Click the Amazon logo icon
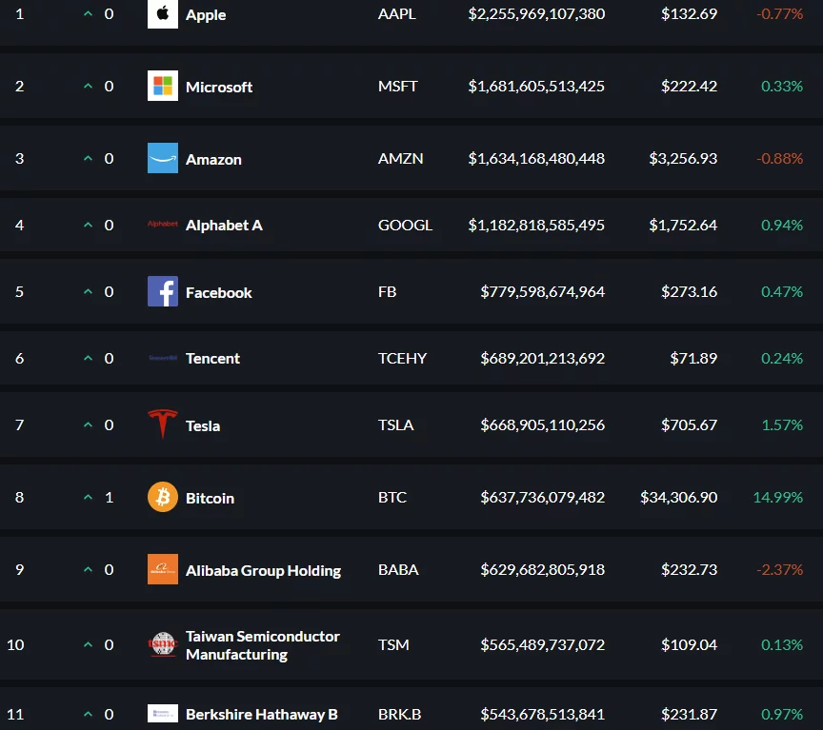The height and width of the screenshot is (730, 823). coord(162,158)
